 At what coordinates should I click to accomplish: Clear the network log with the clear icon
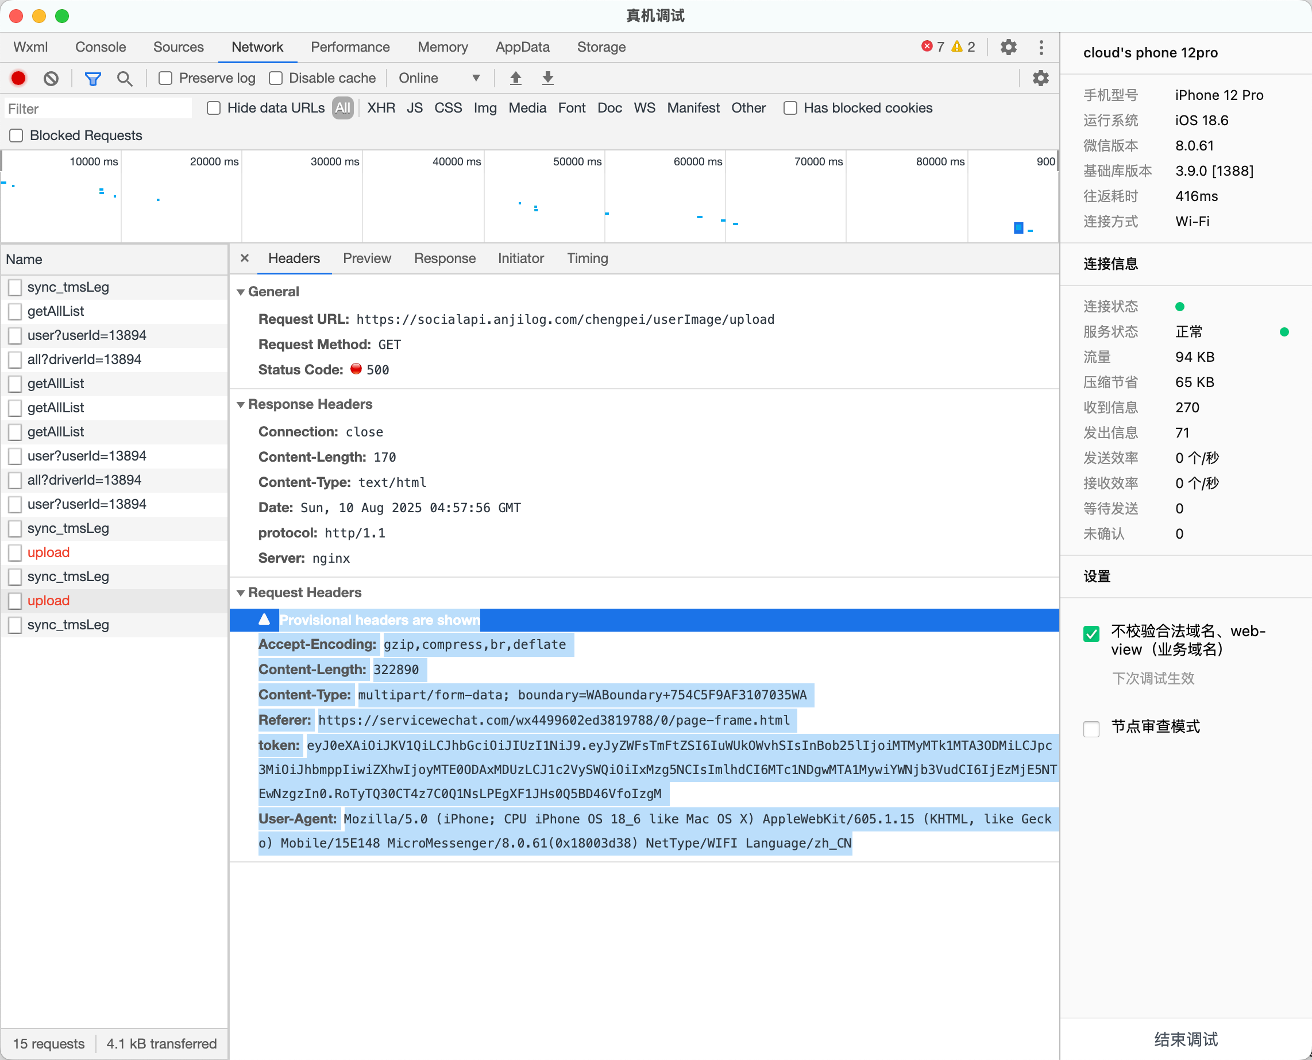51,78
